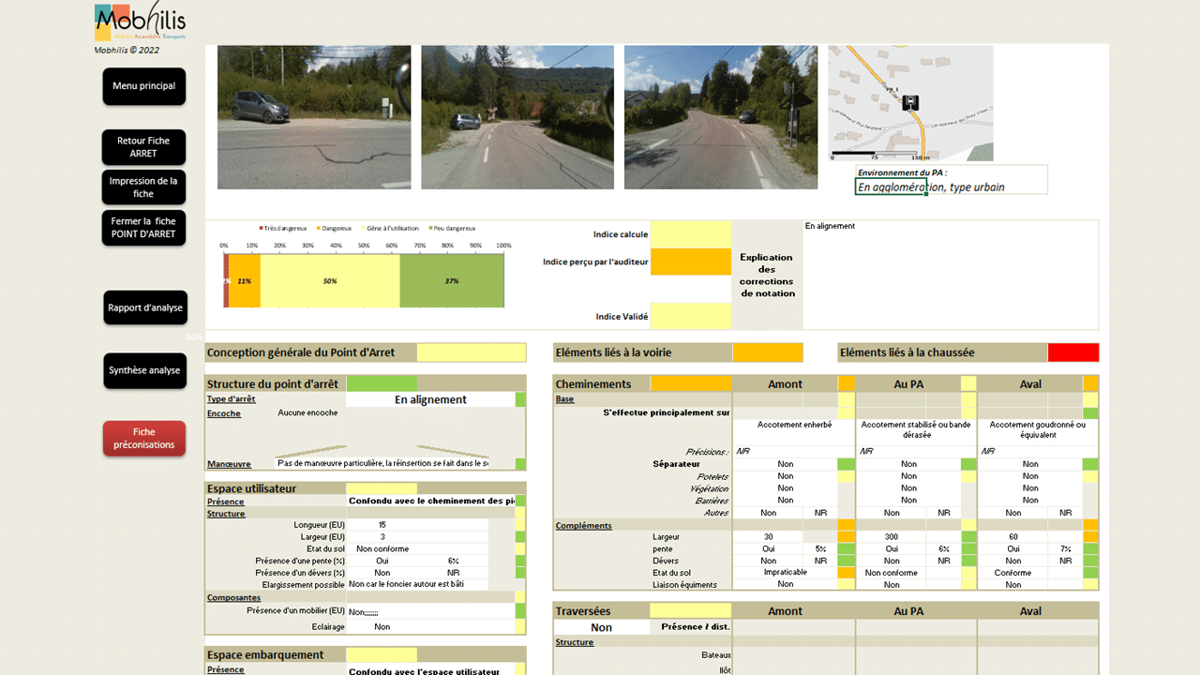The image size is (1200, 675).
Task: Open Synthèse analyse
Action: (144, 370)
